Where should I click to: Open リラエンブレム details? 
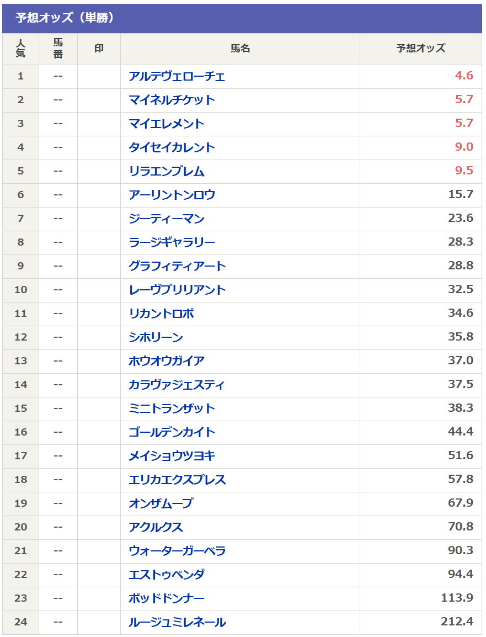[167, 171]
